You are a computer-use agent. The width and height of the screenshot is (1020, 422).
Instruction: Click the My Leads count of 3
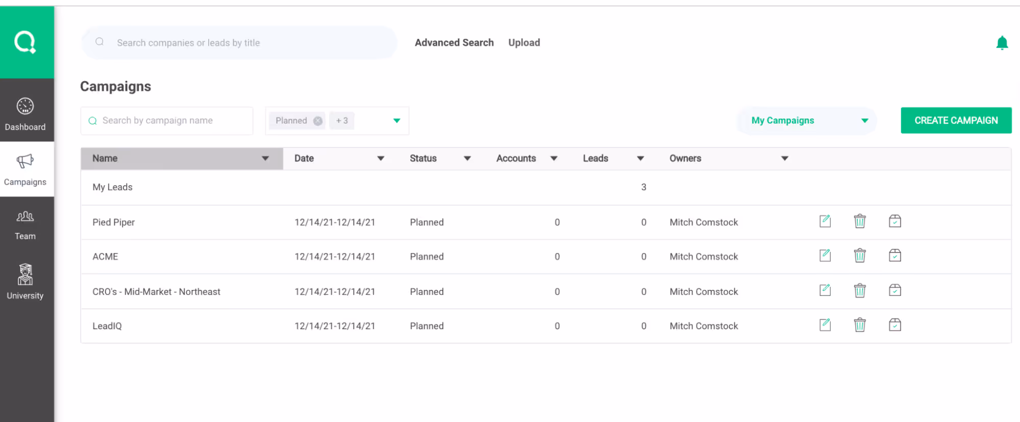[643, 187]
